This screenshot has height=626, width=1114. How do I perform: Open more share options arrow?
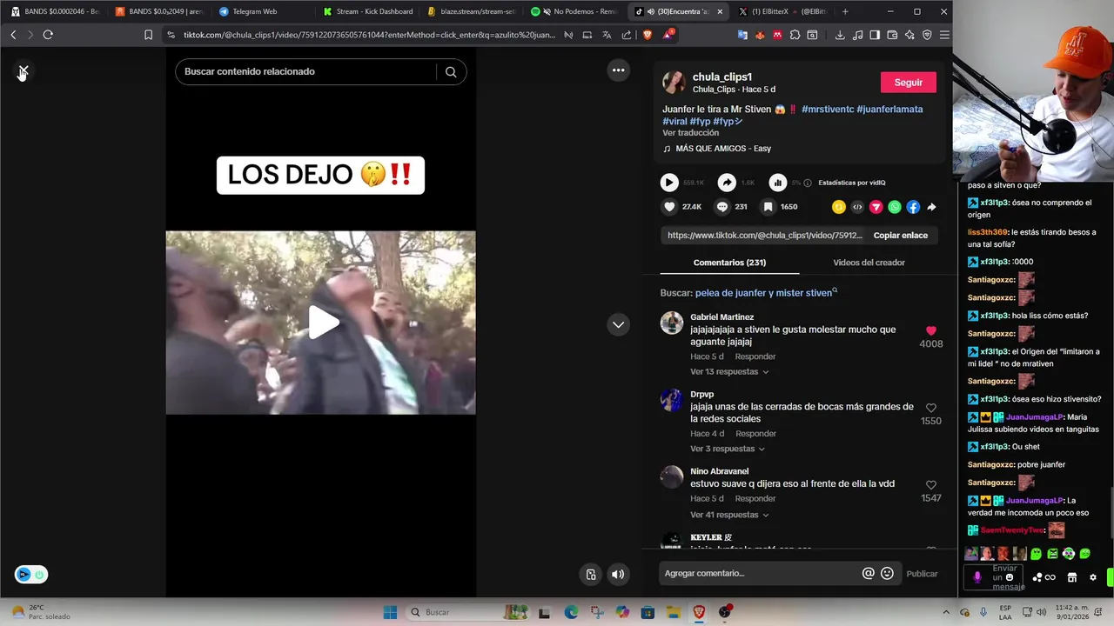(931, 207)
